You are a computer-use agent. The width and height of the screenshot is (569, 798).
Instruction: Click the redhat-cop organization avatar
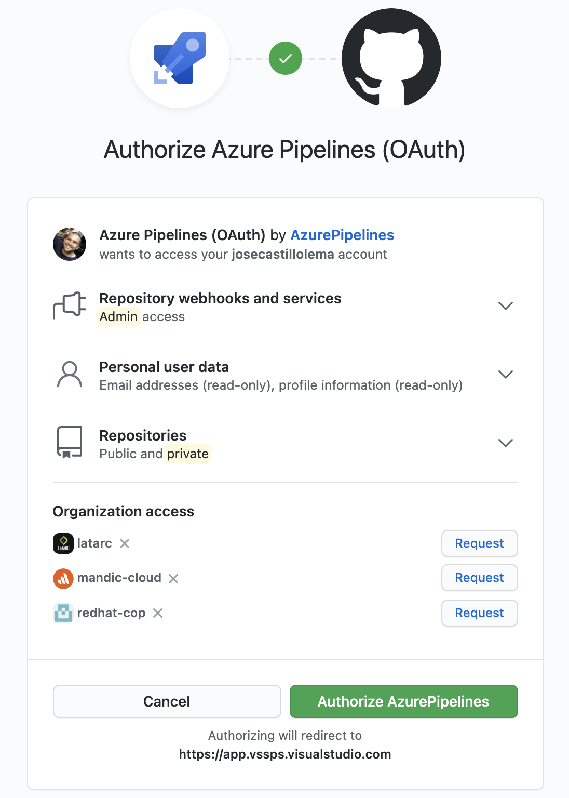63,613
